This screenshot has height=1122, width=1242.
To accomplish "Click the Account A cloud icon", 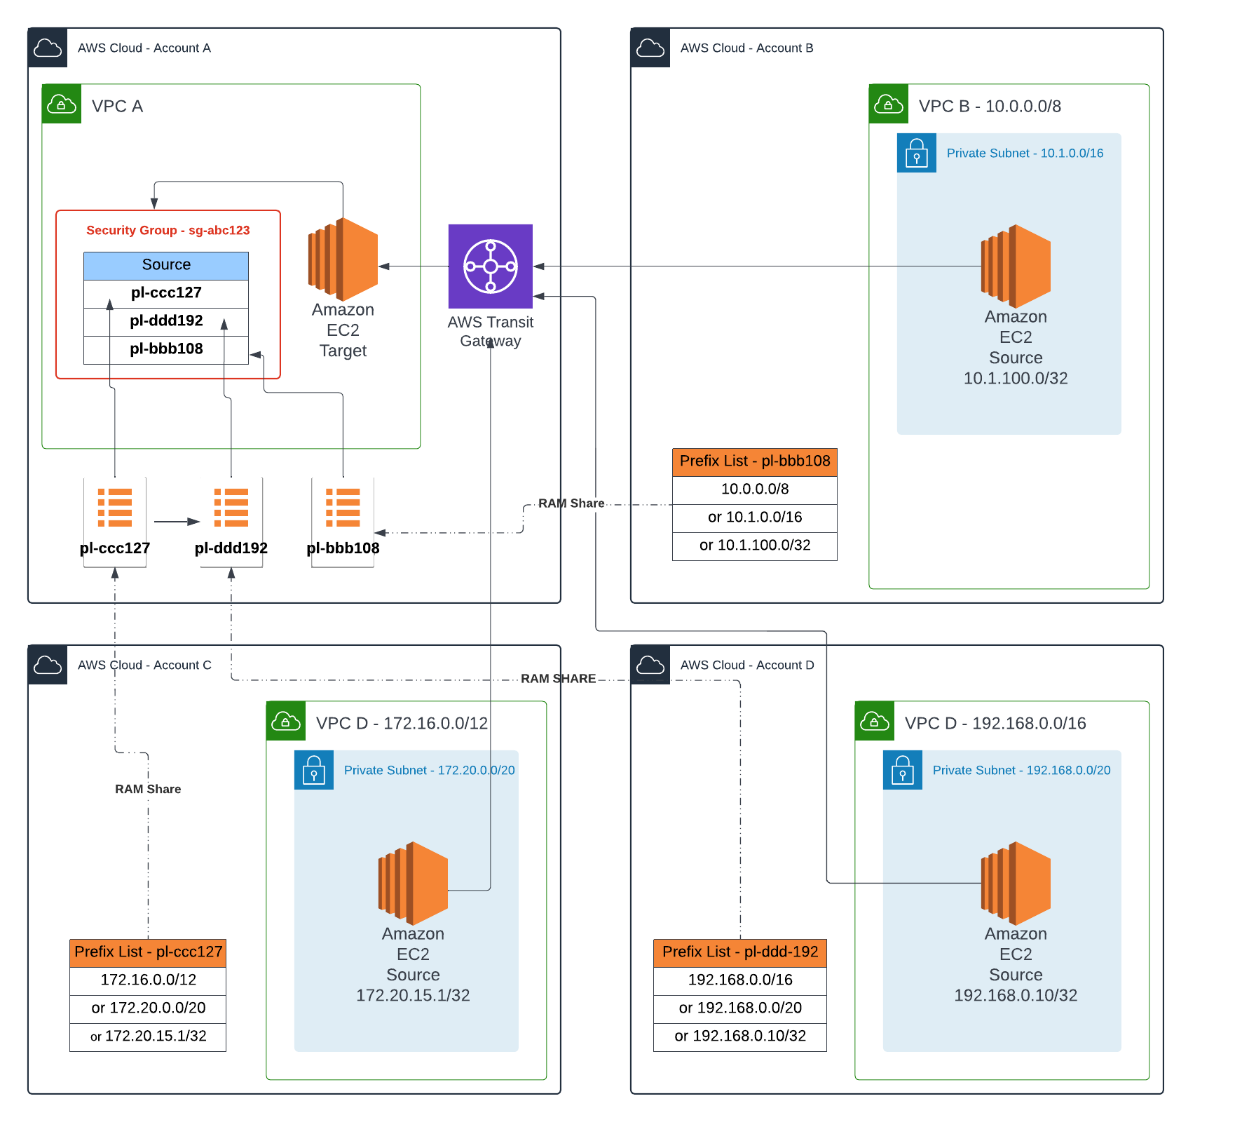I will pyautogui.click(x=48, y=48).
